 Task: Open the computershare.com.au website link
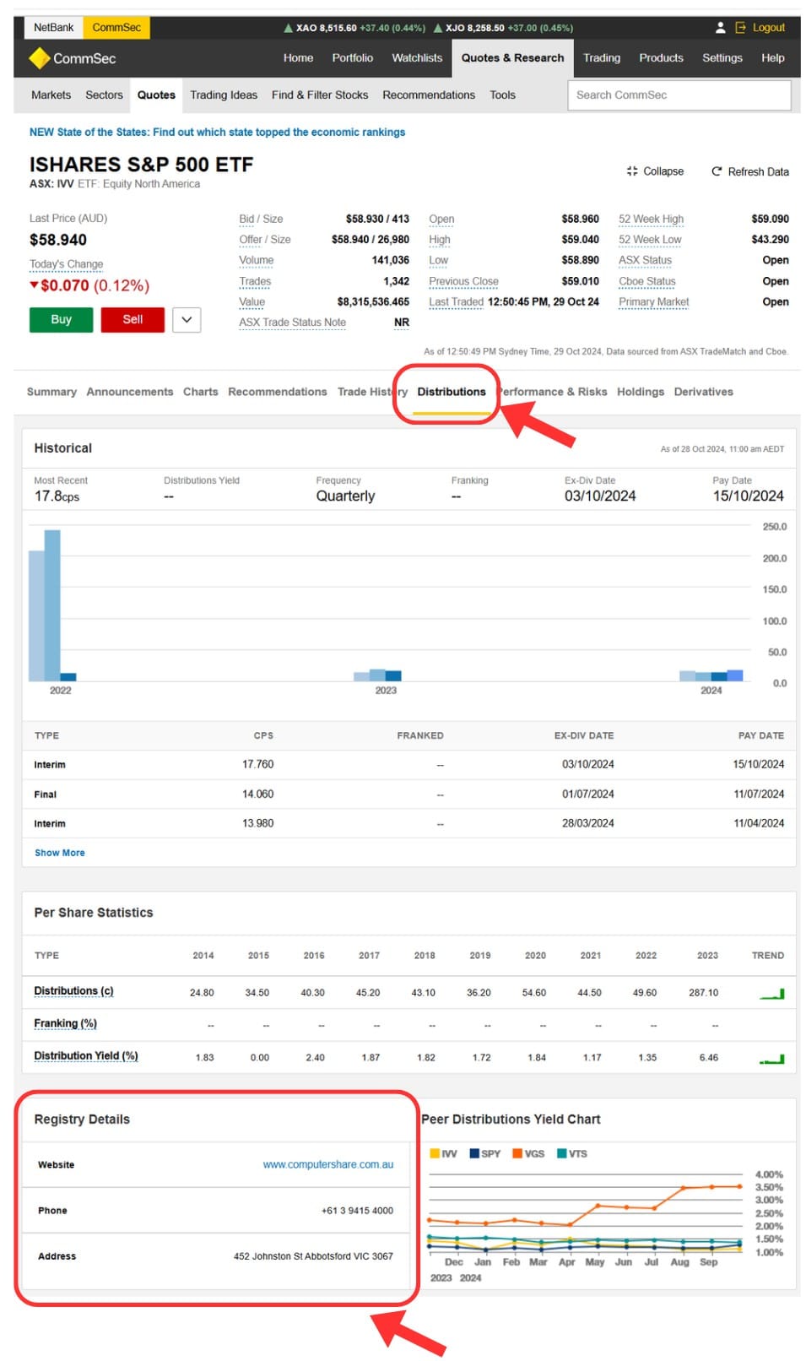point(327,1164)
